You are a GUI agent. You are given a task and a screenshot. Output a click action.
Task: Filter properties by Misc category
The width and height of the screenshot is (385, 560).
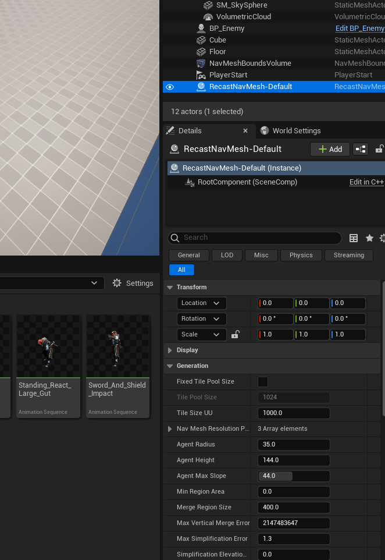coord(261,255)
